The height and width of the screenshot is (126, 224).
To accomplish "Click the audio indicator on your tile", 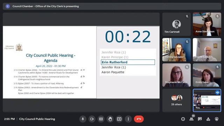I will pyautogui.click(x=217, y=92).
